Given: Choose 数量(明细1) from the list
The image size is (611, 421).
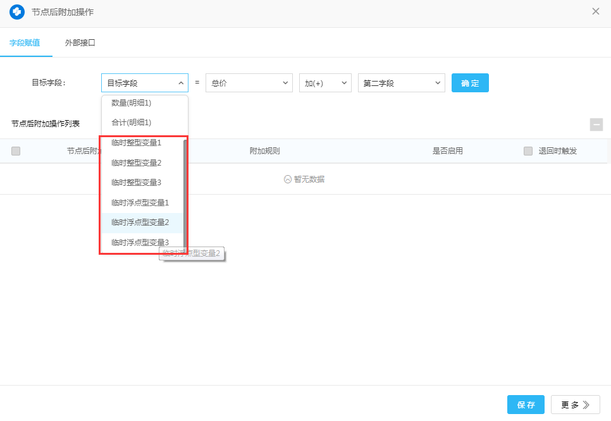Looking at the screenshot, I should click(x=132, y=102).
